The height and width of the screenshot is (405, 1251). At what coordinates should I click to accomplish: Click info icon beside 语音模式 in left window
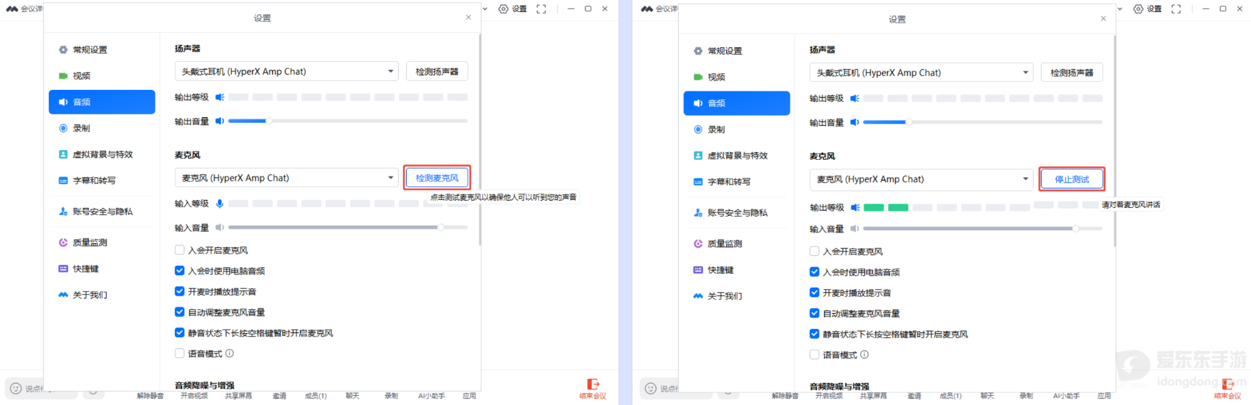[x=229, y=354]
